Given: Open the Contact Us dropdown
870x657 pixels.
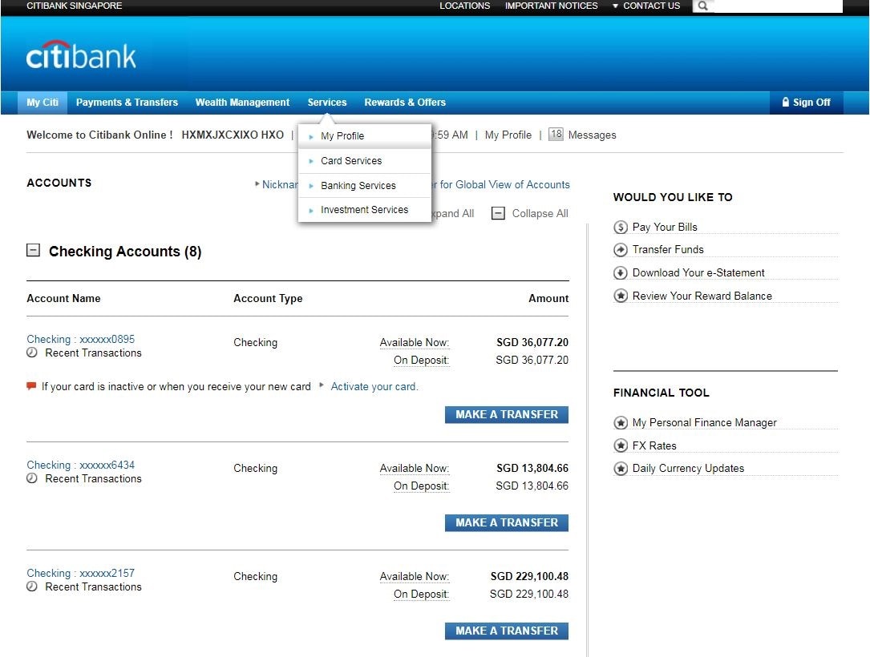Looking at the screenshot, I should (646, 6).
